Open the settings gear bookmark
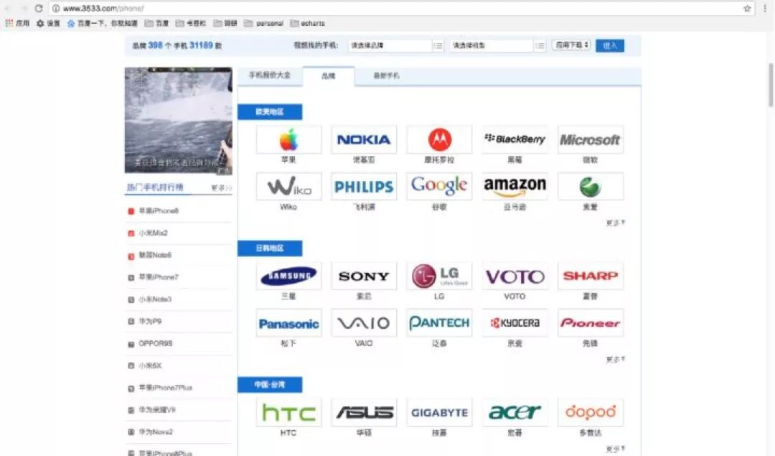The image size is (775, 456). (x=48, y=23)
